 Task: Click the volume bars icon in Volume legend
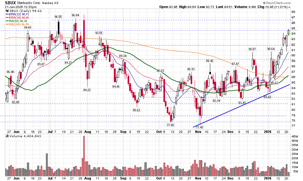point(7,136)
